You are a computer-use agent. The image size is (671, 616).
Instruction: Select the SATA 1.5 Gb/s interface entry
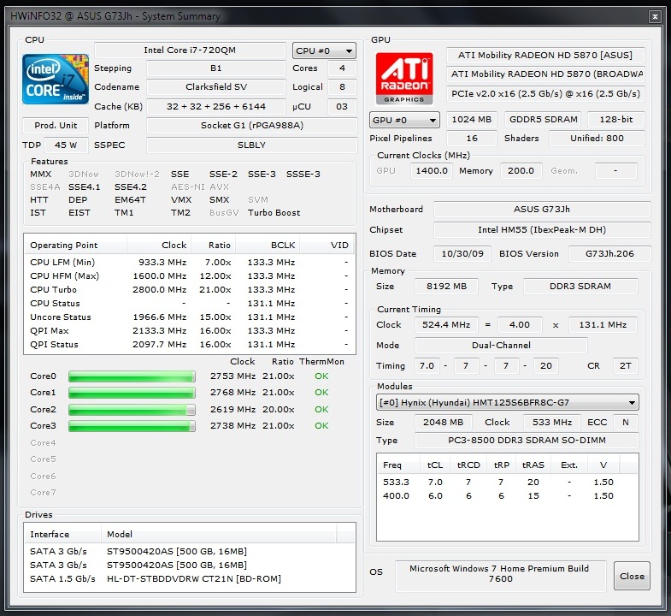(62, 578)
